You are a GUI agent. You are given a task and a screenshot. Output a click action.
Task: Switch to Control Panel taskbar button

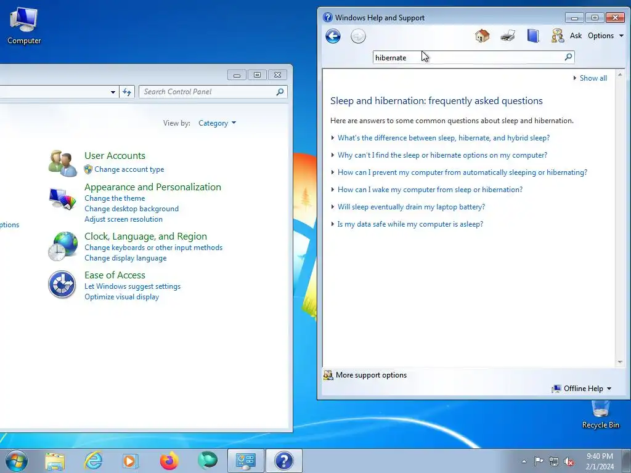click(x=246, y=461)
